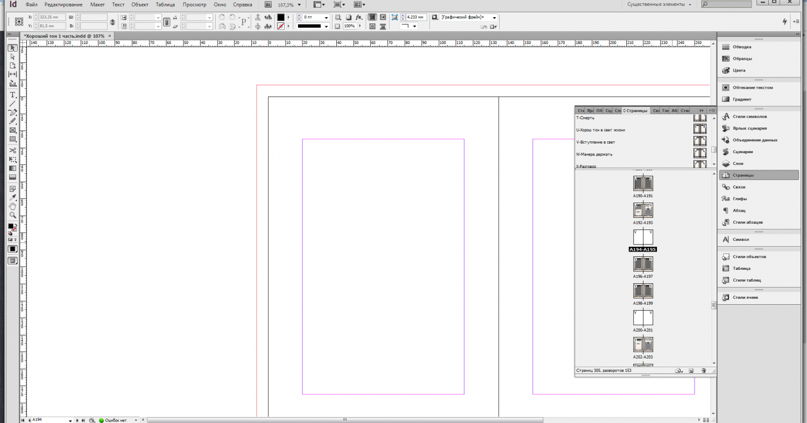Select the Rectangle tool
Viewport: 807px width, 423px height.
(x=12, y=139)
